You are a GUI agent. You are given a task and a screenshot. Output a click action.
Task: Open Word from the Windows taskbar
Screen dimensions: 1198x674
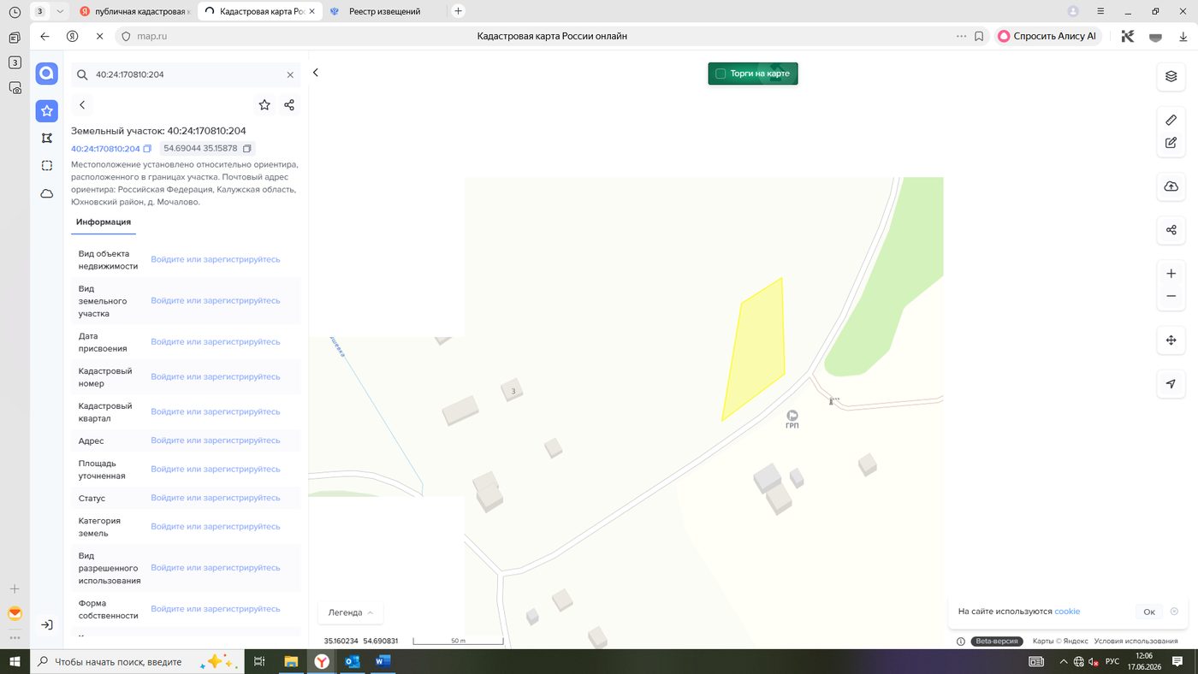tap(383, 661)
